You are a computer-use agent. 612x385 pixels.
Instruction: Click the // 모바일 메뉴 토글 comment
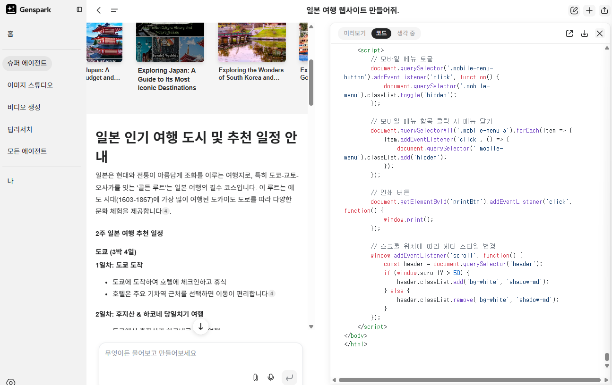point(402,59)
